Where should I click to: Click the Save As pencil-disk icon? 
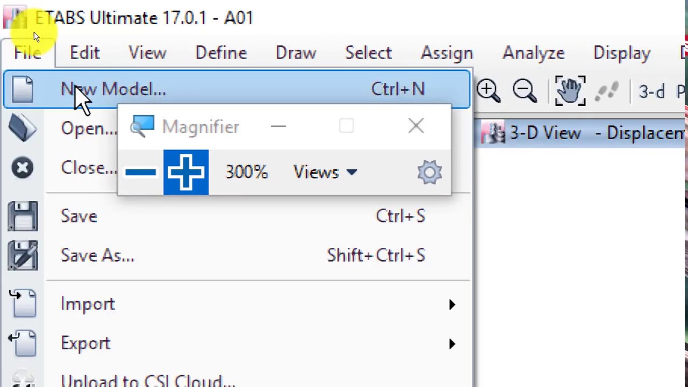point(23,255)
